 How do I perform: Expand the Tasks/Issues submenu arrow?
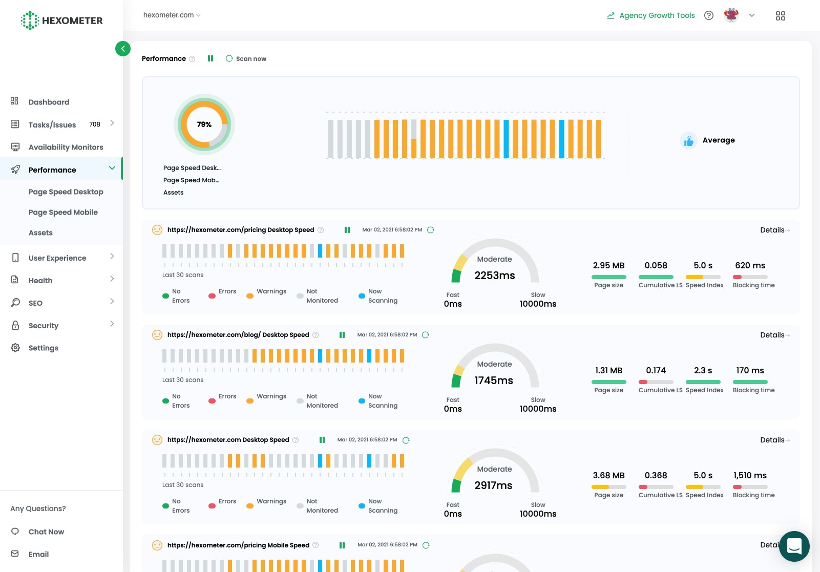[112, 123]
